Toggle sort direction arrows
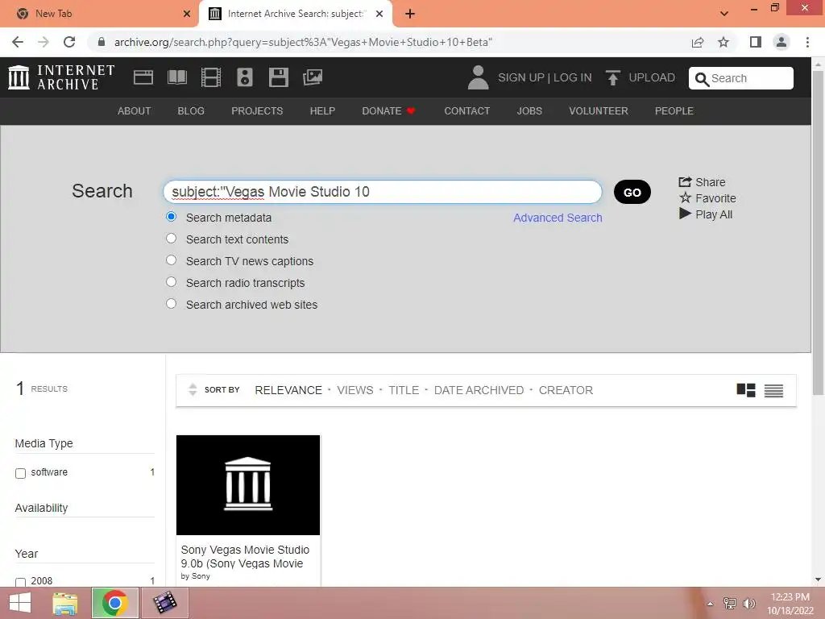The width and height of the screenshot is (825, 619). (193, 389)
